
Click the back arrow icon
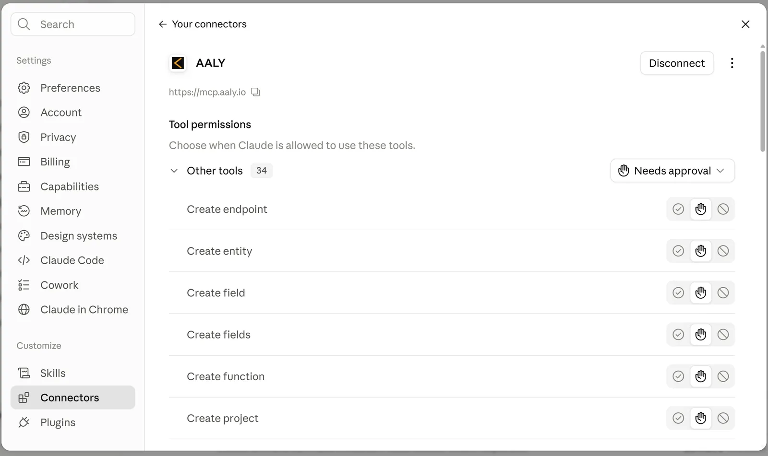(163, 24)
